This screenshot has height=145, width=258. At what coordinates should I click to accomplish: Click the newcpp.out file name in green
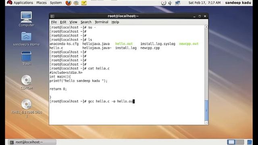(x=189, y=44)
